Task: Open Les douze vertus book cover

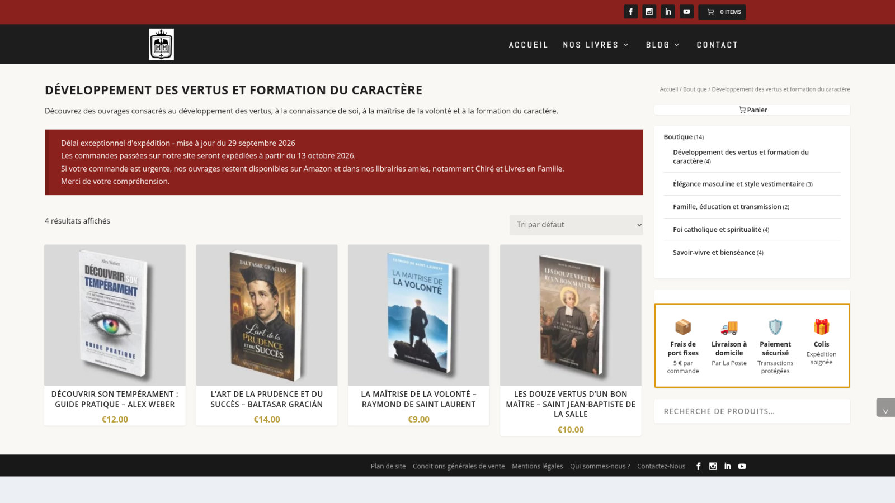Action: pos(571,315)
